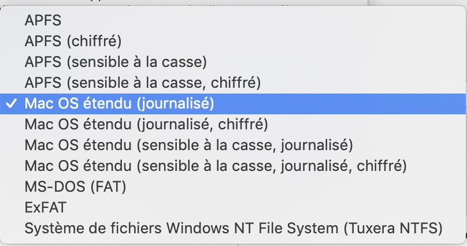Switch format to encrypted APFS
Image resolution: width=467 pixels, height=246 pixels.
73,41
